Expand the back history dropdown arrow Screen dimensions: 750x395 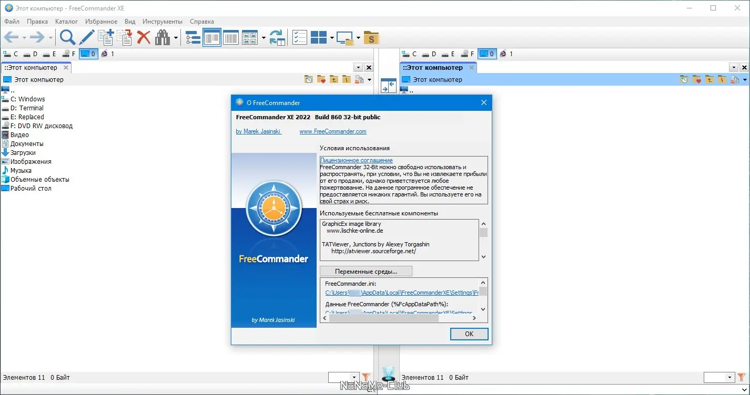tap(24, 38)
